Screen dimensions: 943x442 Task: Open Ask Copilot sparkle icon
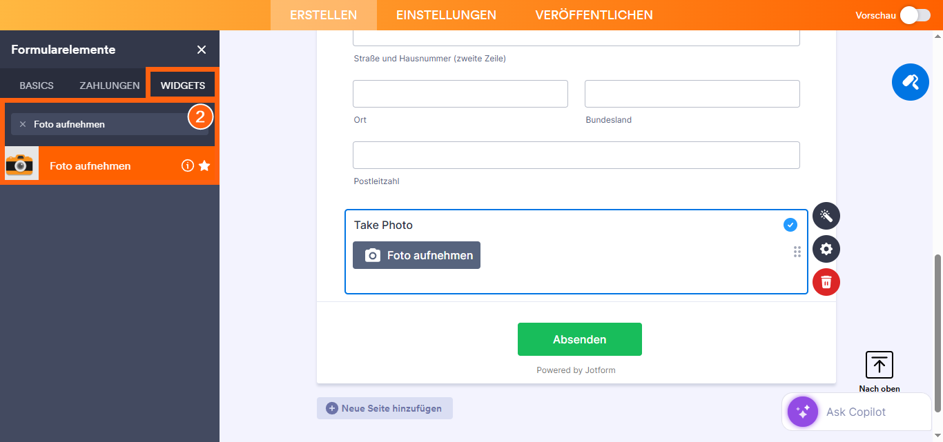tap(802, 412)
